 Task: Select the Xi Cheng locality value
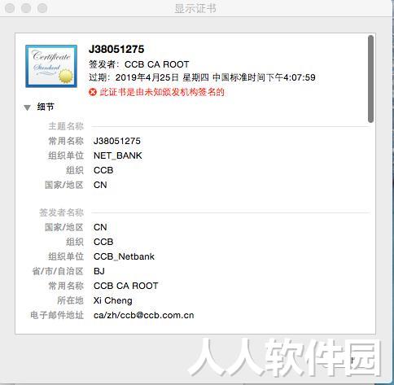point(113,300)
